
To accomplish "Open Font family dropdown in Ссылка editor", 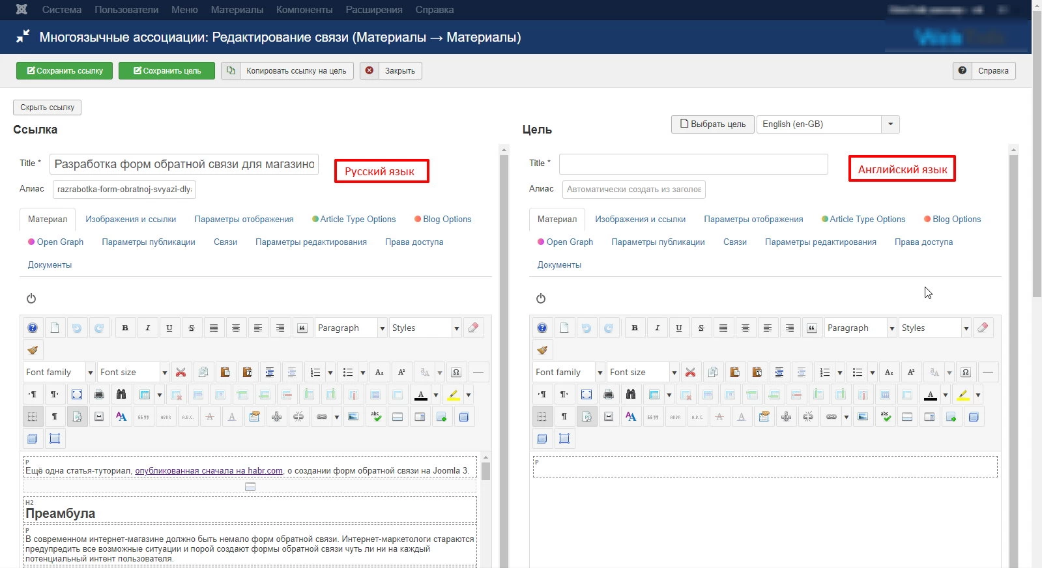I will [x=59, y=372].
